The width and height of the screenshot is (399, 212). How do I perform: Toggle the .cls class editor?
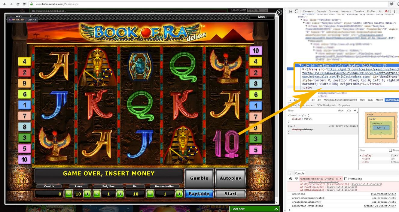[x=349, y=111]
